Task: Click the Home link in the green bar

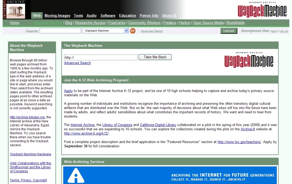Action: coord(15,23)
